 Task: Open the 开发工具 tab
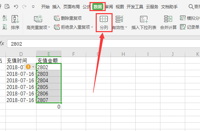click(135, 7)
